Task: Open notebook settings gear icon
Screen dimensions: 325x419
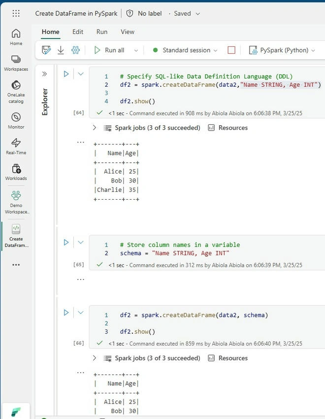Action: 75,50
